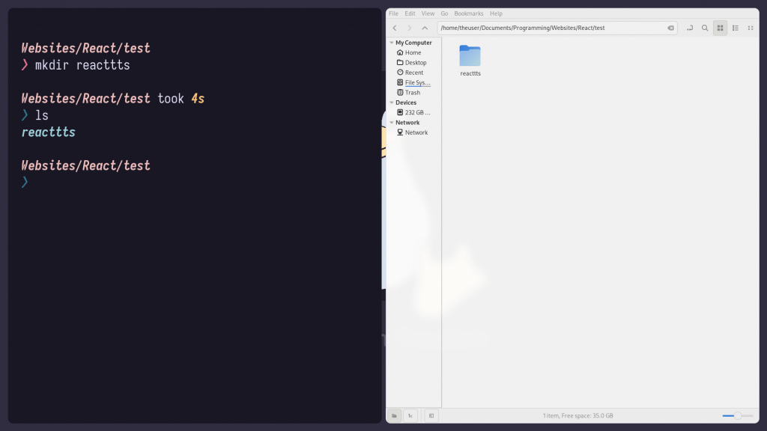This screenshot has height=431, width=767.
Task: Select the 232 GB device
Action: pyautogui.click(x=417, y=112)
